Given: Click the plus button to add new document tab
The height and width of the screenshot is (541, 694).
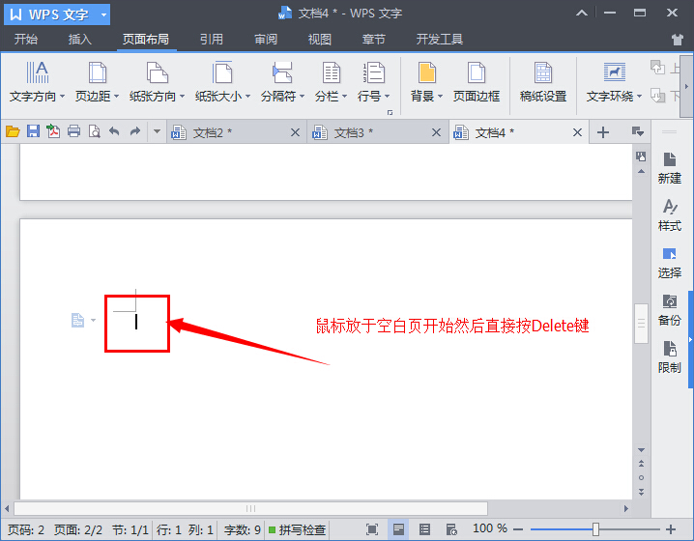Looking at the screenshot, I should click(x=603, y=132).
